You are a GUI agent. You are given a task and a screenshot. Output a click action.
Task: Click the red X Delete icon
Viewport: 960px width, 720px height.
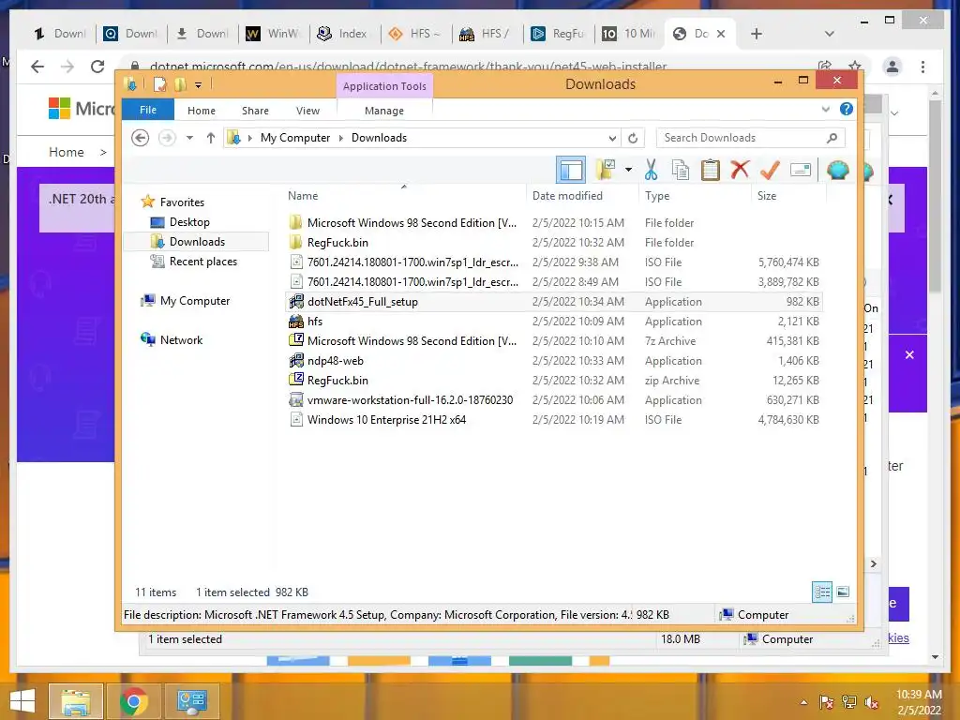pos(740,169)
